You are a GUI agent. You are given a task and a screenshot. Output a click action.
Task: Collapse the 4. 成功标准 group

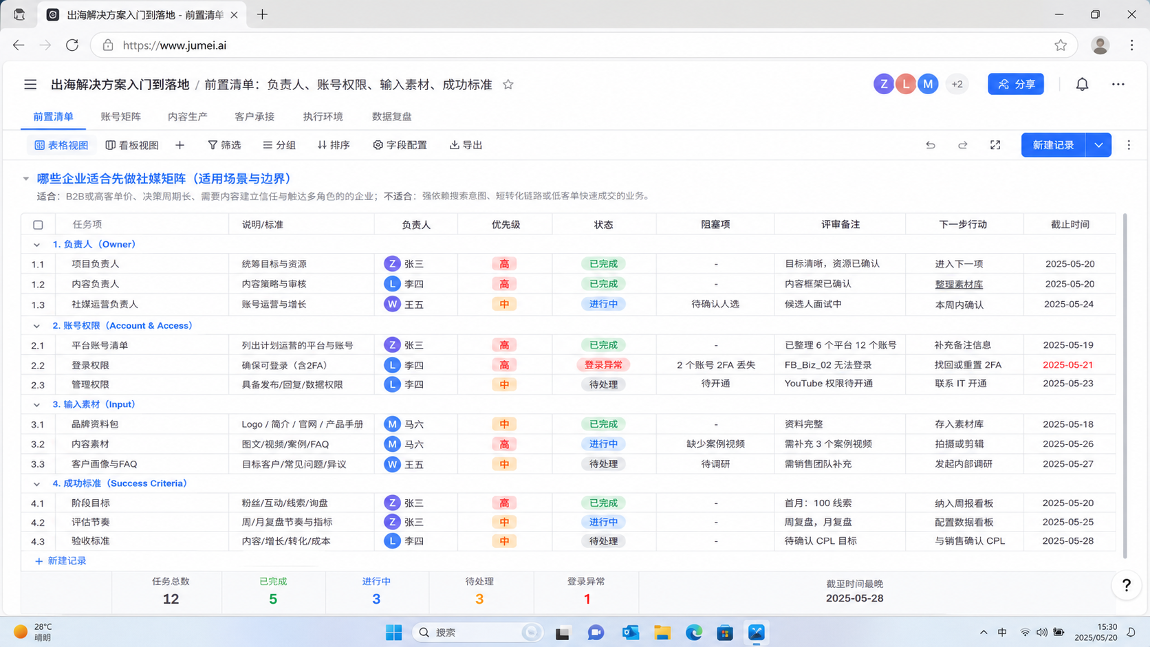point(36,484)
